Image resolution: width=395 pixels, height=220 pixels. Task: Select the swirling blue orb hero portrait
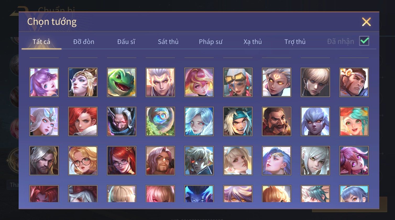(x=160, y=121)
